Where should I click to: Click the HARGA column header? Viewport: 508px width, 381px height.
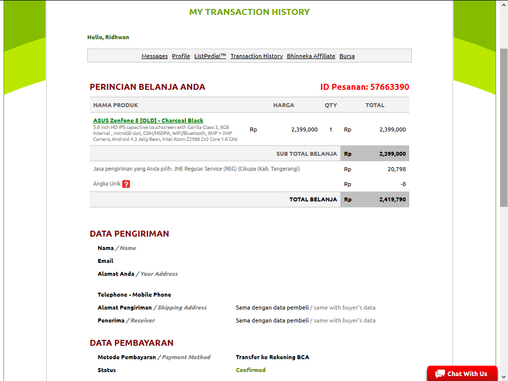[284, 105]
